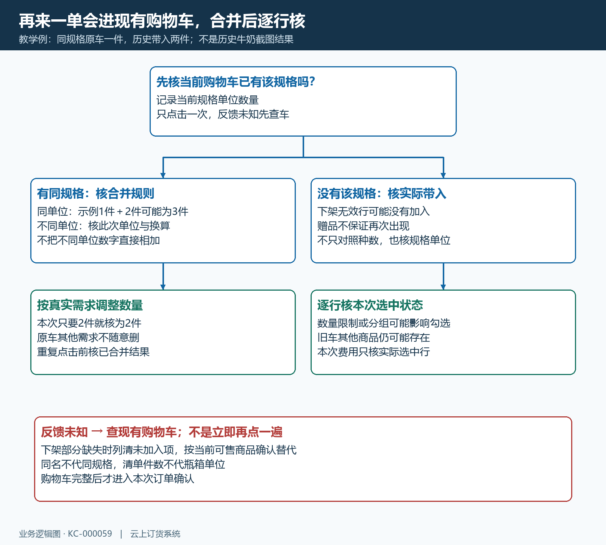Viewport: 606px width, 545px height.
Task: Click the line 购物车完整后才进入本次订单确认
Action: pos(117,479)
